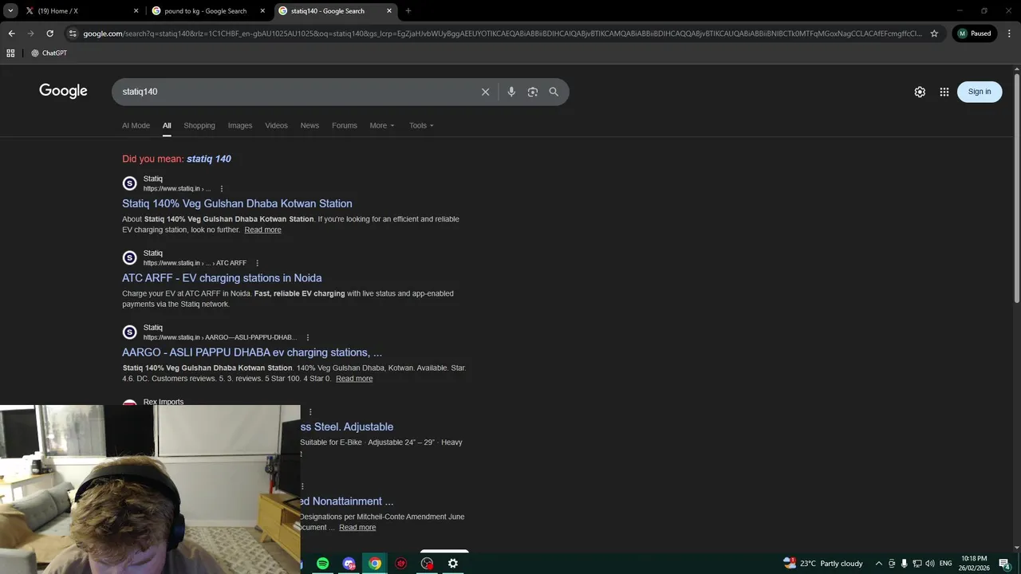Click the magnifier search submit icon
Screen dimensions: 1021x574
click(x=554, y=92)
